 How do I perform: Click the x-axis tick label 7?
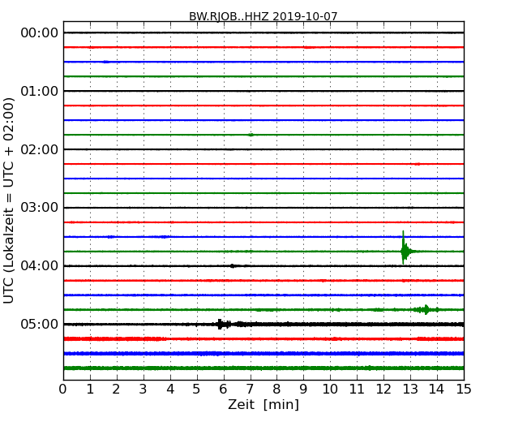[250, 389]
